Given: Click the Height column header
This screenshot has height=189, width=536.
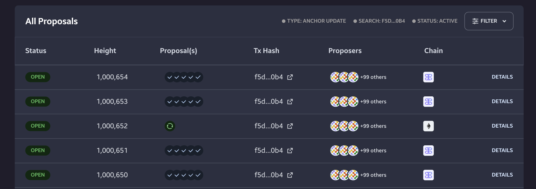Looking at the screenshot, I should coord(105,51).
